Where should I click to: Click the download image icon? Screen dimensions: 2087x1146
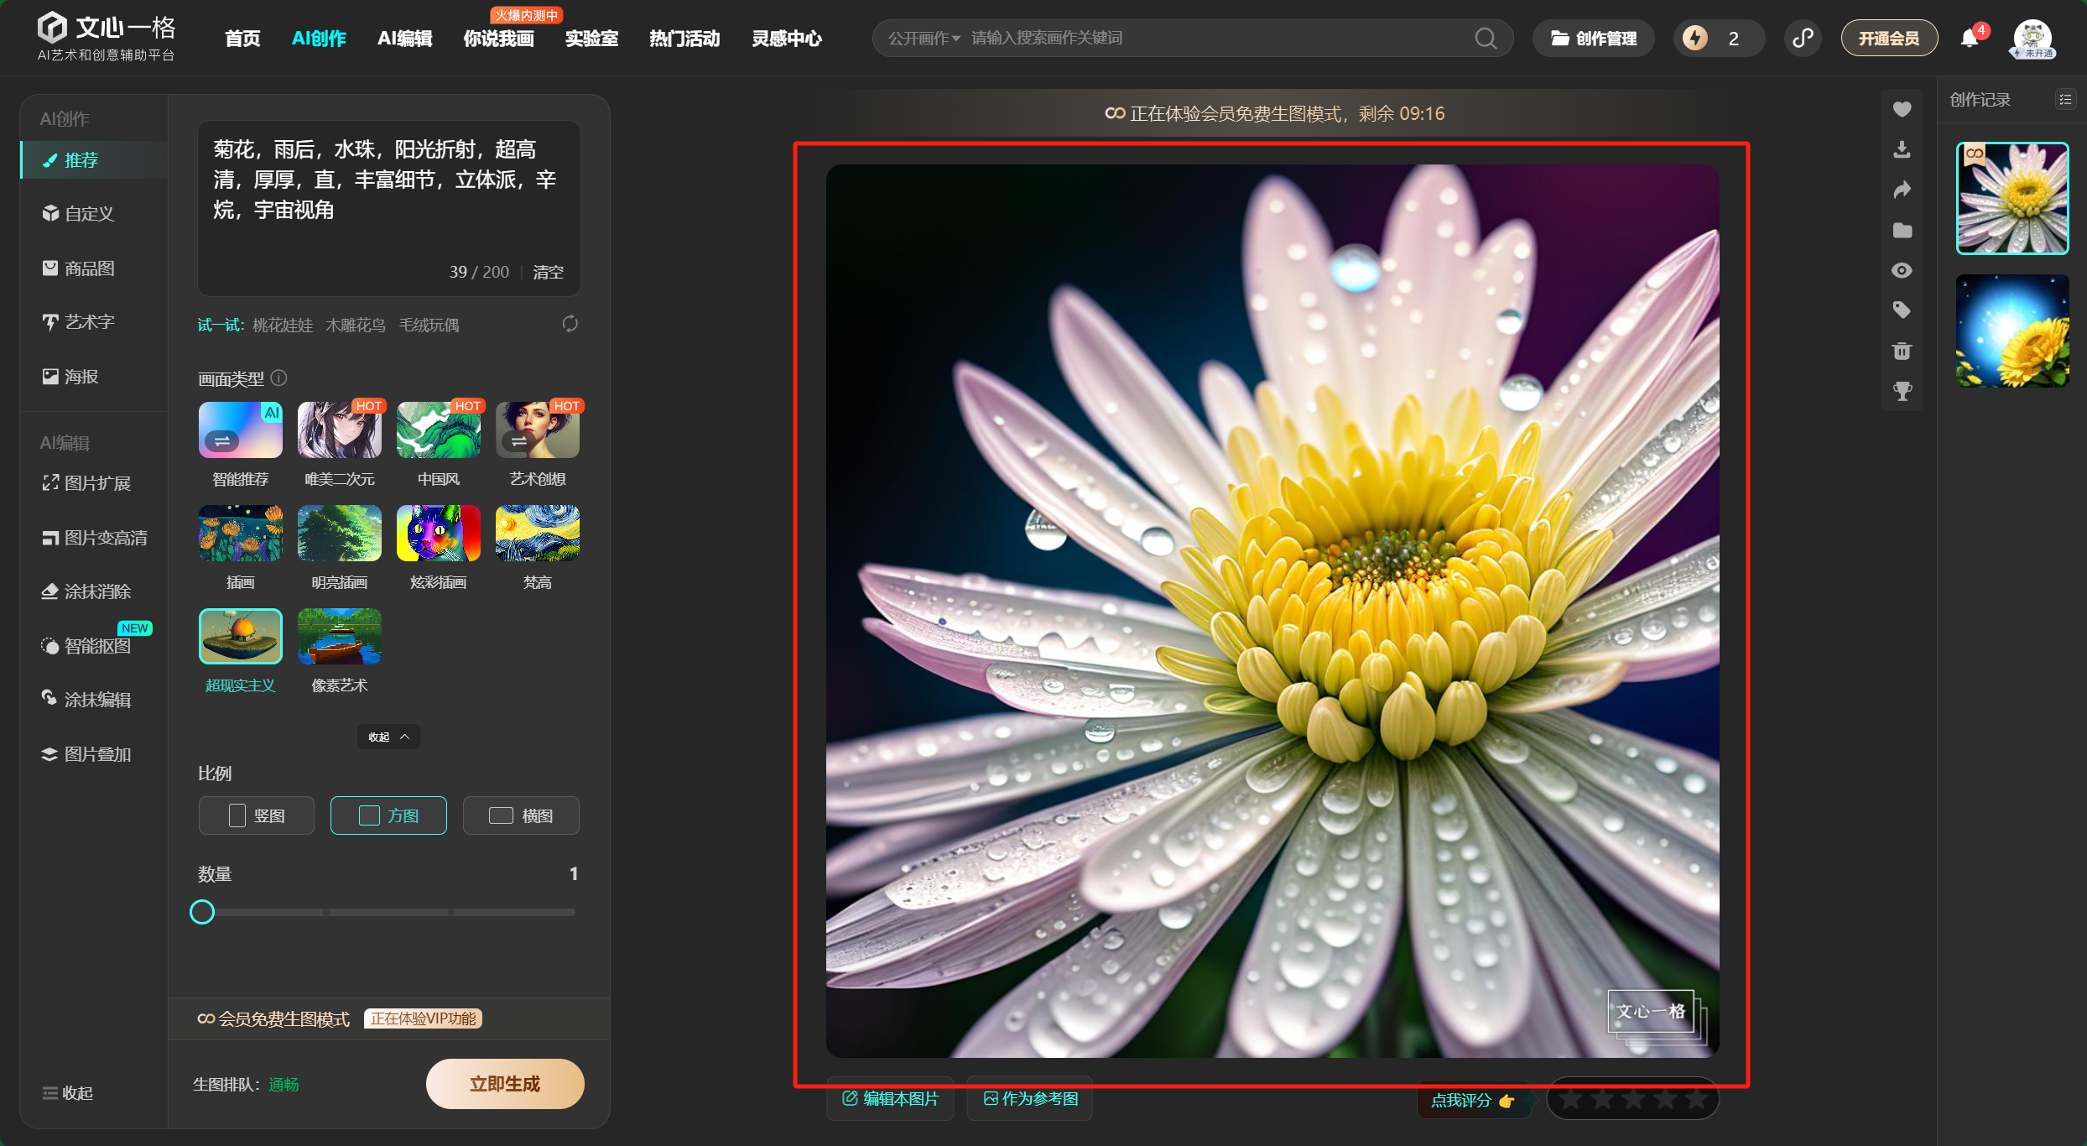1902,149
